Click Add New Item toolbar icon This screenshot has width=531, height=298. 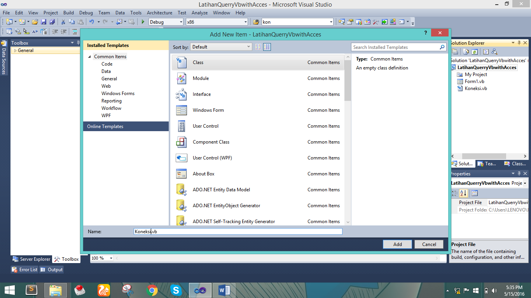[x=22, y=22]
